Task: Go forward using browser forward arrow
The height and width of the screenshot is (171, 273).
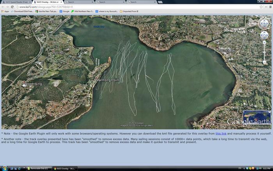Action: [x=7, y=7]
